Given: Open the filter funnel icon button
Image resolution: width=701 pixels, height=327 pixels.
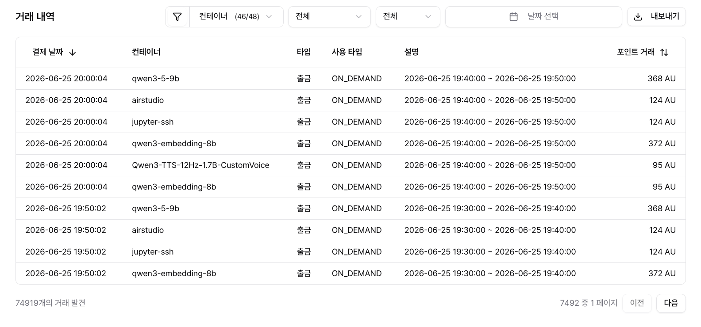Looking at the screenshot, I should [x=177, y=17].
